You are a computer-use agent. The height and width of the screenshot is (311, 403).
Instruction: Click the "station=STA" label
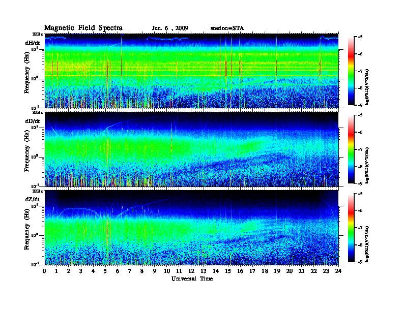click(x=227, y=28)
